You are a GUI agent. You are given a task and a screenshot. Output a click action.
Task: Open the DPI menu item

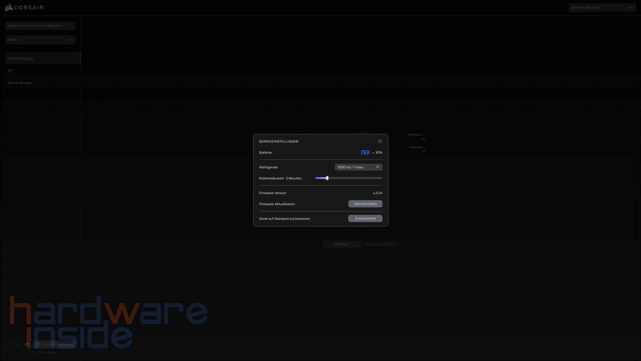(10, 71)
